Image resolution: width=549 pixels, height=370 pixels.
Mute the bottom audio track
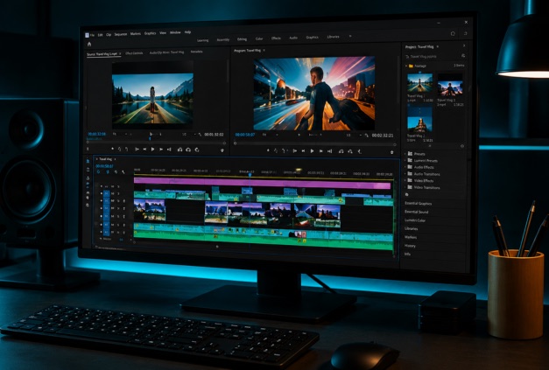[112, 232]
